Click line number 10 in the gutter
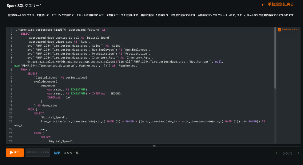This screenshot has width=303, height=165. click(10, 70)
